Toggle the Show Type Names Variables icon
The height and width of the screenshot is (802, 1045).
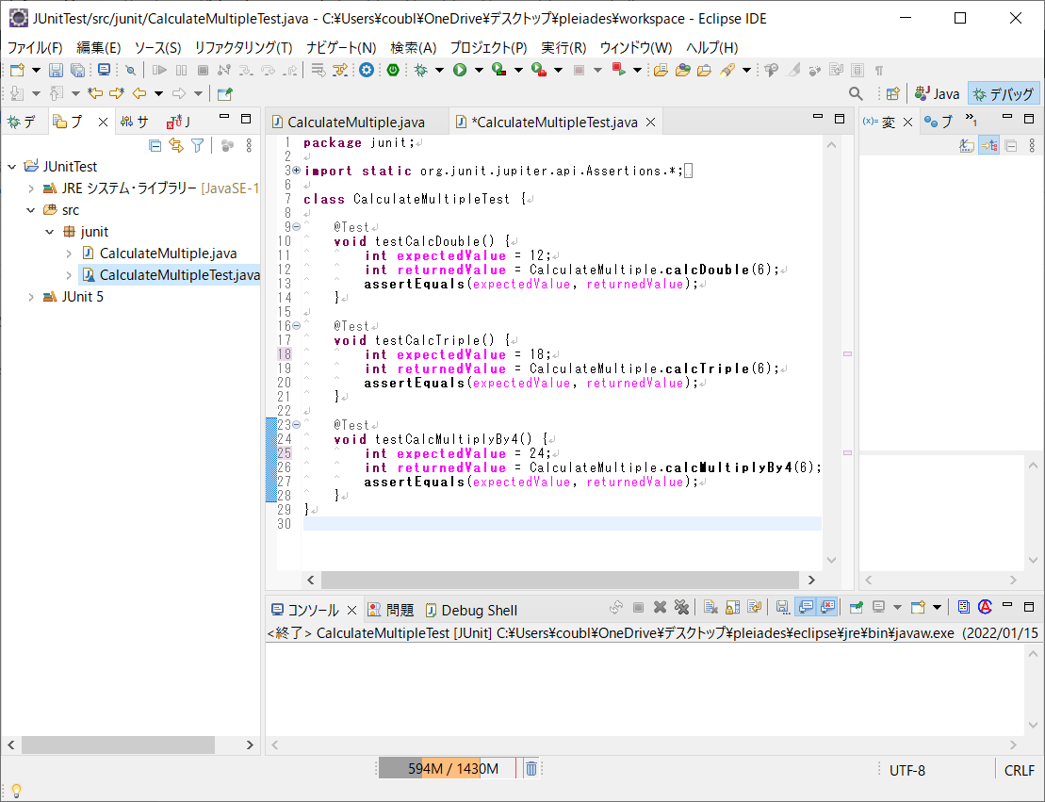coord(967,145)
